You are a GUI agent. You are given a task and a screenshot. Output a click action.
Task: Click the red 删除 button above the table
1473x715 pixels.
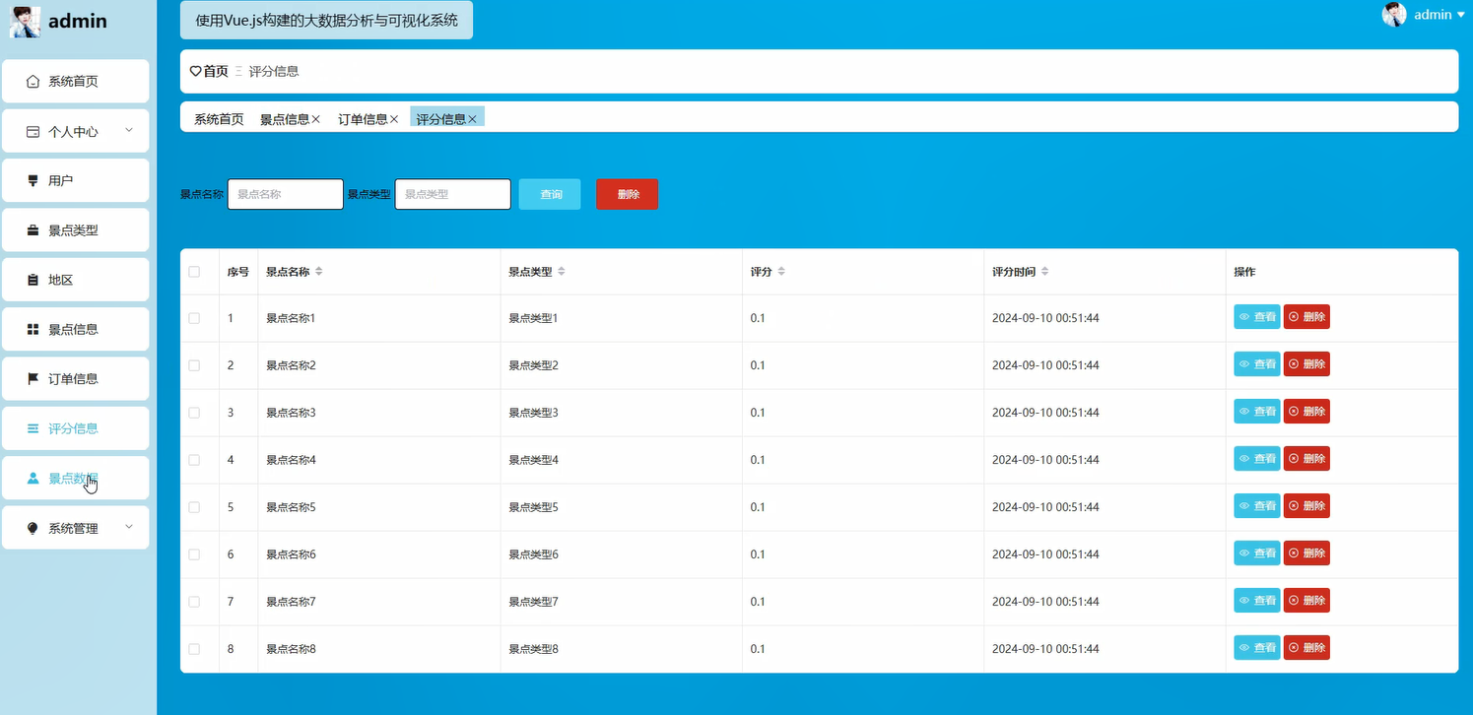[x=627, y=194]
